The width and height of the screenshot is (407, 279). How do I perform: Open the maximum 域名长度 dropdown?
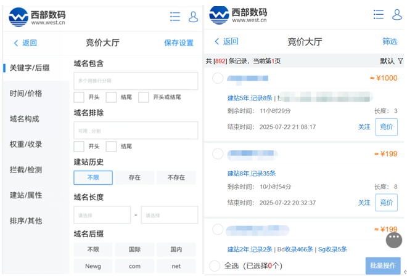(169, 215)
